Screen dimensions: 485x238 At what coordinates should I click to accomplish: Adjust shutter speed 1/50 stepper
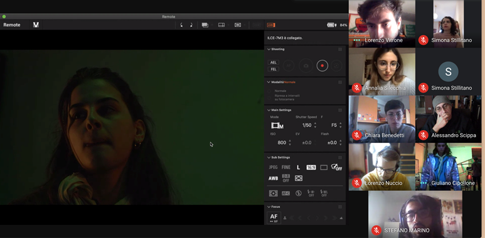[315, 125]
